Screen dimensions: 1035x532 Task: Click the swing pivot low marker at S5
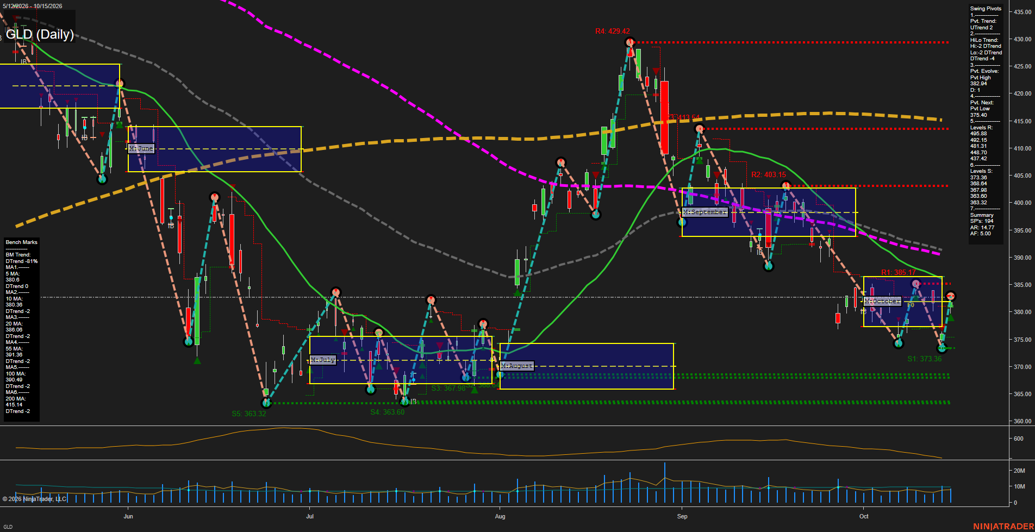click(266, 403)
